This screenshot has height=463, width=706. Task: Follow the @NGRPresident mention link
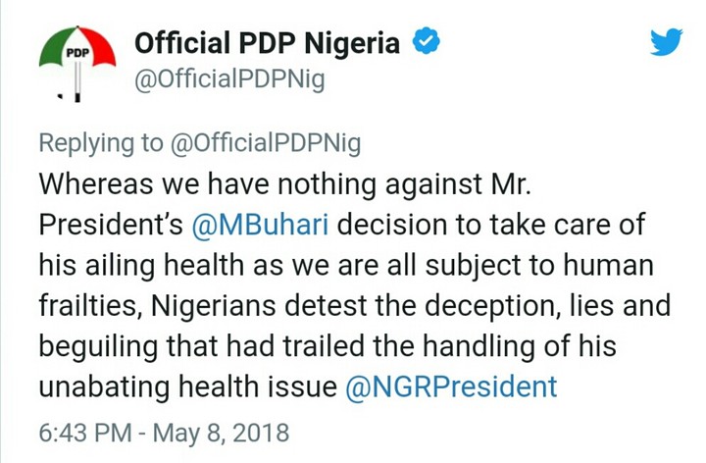tap(451, 386)
